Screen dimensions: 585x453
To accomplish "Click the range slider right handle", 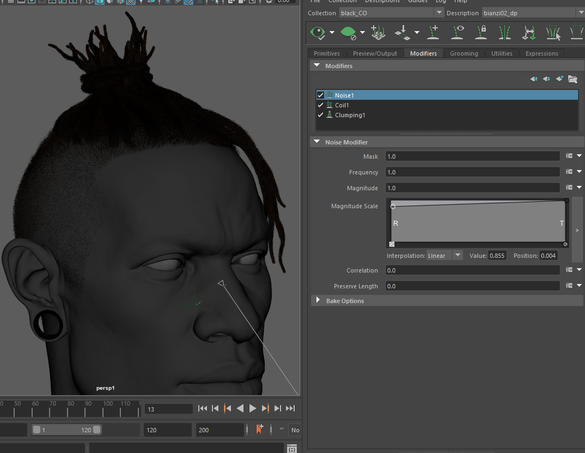I will point(96,430).
